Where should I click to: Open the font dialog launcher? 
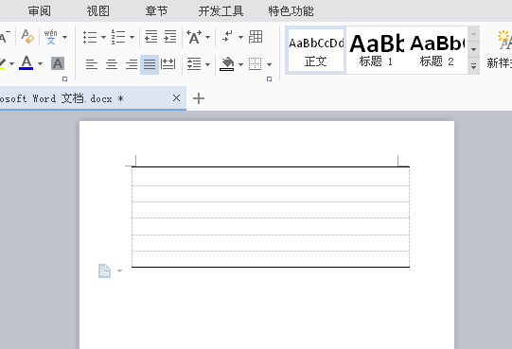tap(64, 79)
